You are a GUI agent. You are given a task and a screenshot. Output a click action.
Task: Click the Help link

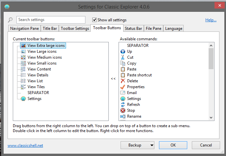tap(211, 20)
